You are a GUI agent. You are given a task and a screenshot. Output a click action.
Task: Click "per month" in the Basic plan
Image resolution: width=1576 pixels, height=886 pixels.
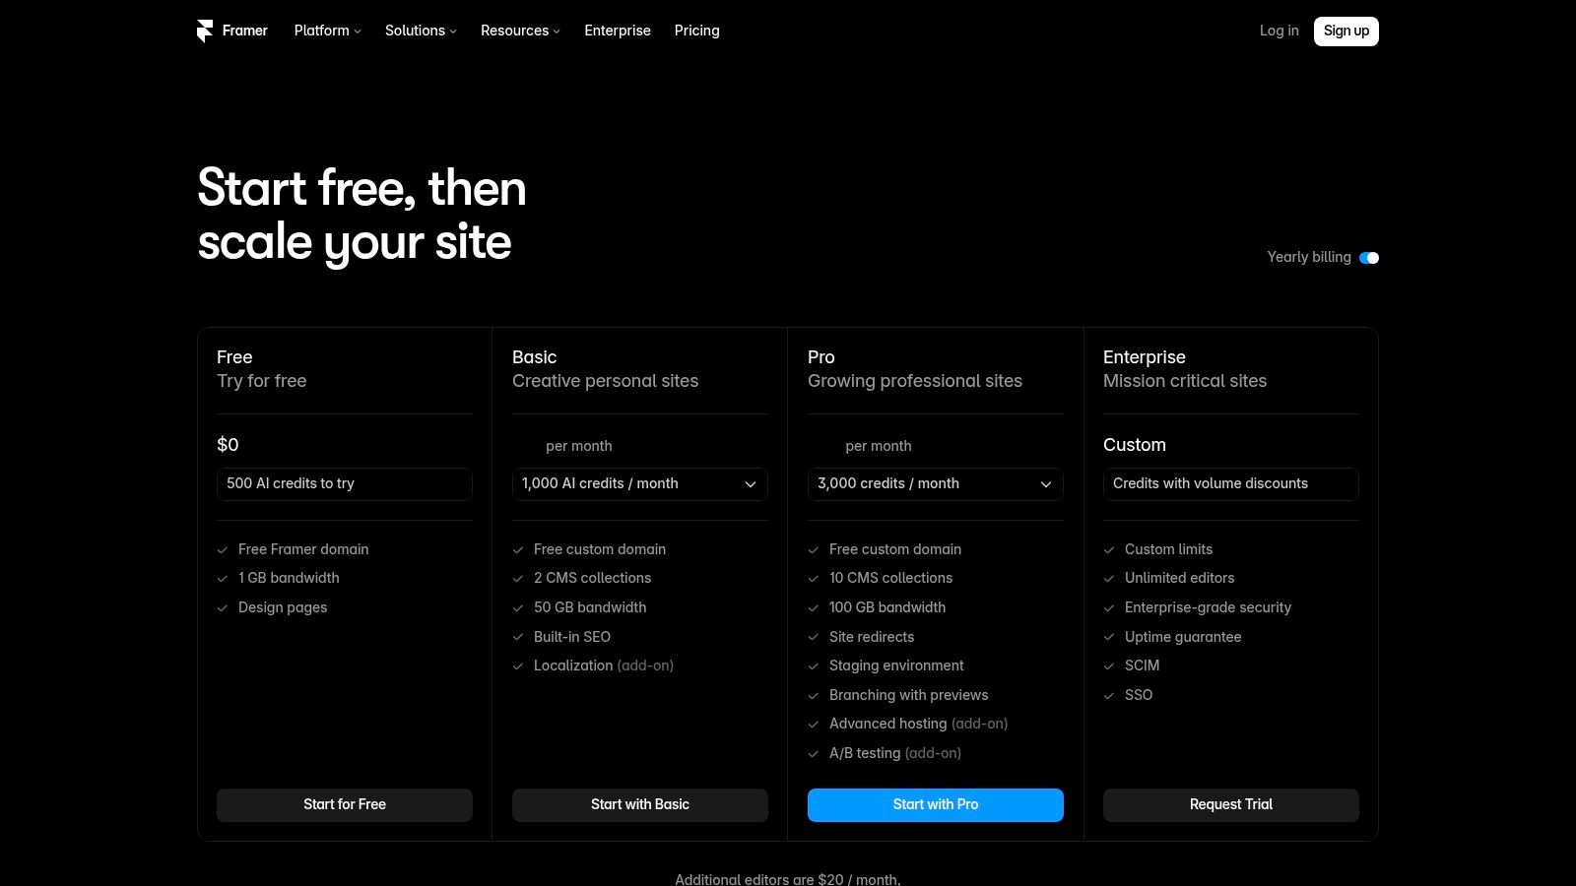(x=579, y=446)
